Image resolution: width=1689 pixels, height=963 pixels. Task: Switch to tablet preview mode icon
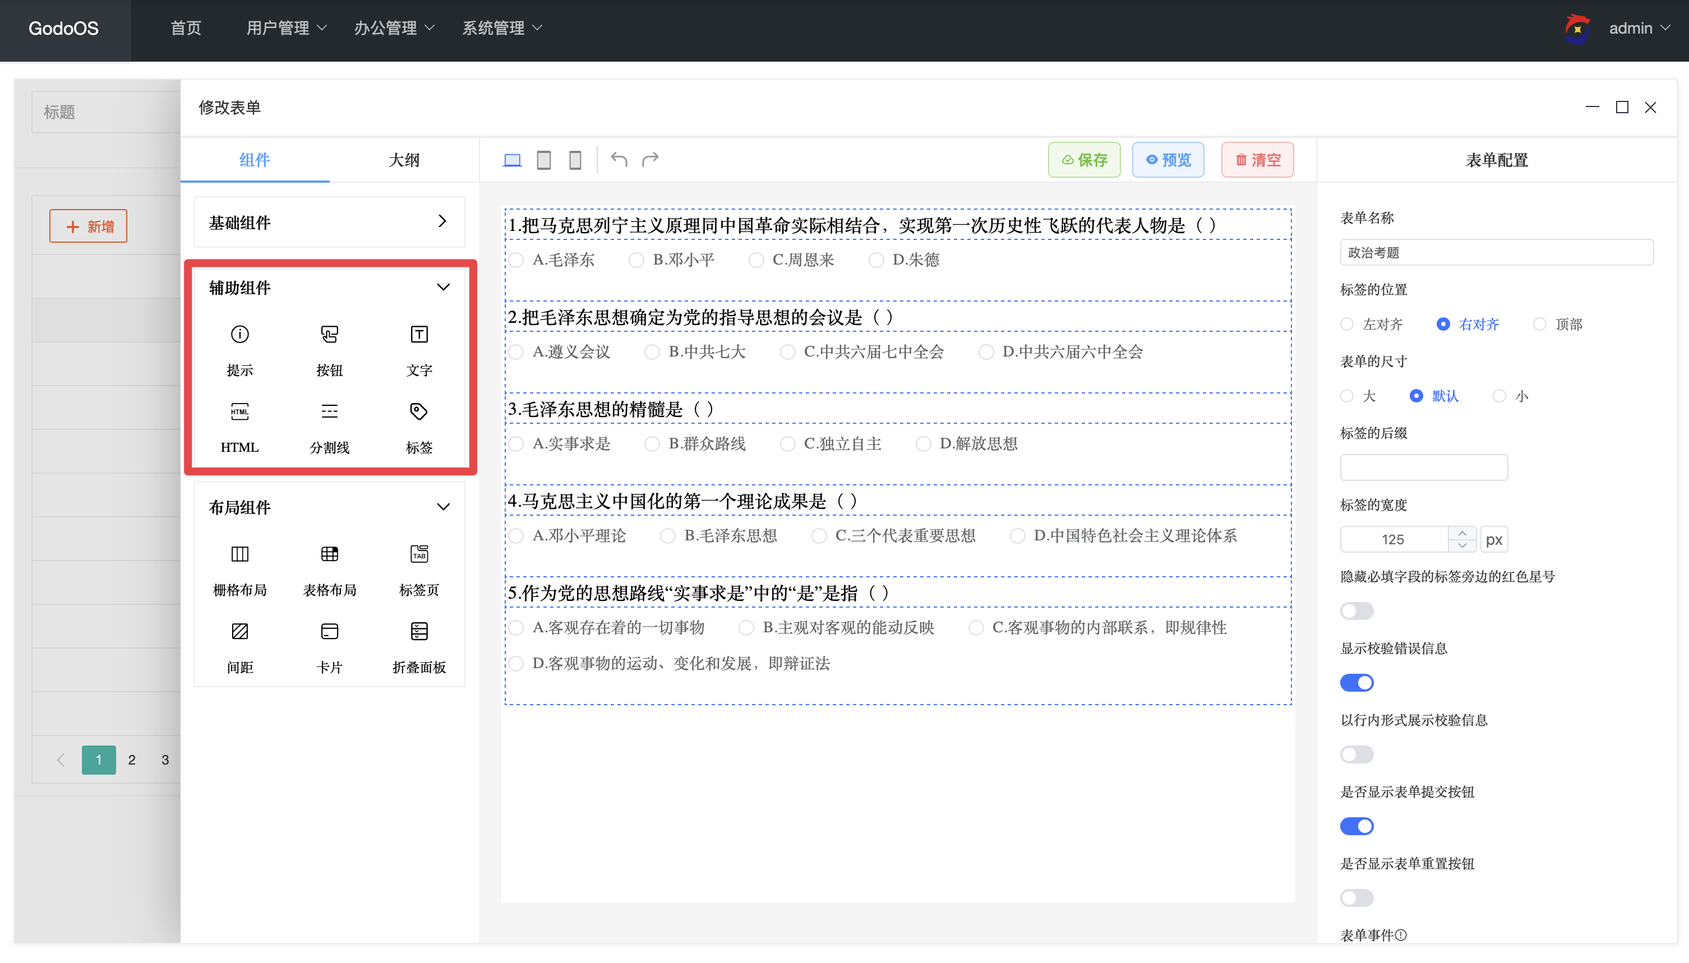tap(544, 159)
